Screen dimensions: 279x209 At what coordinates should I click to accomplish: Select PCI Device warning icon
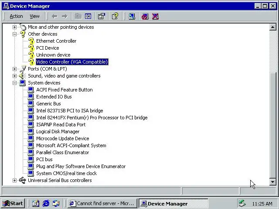(31, 48)
